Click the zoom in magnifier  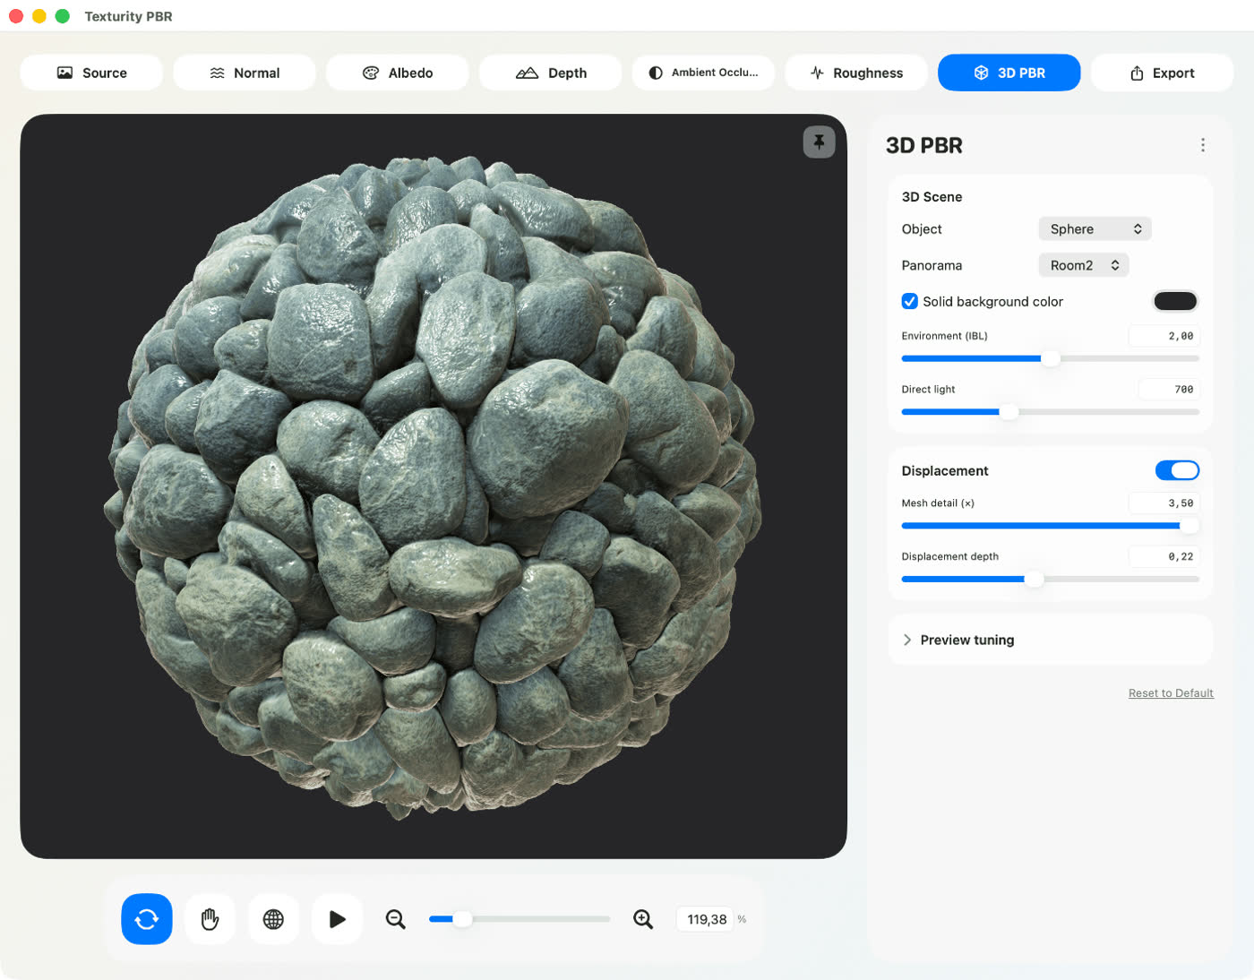tap(643, 919)
